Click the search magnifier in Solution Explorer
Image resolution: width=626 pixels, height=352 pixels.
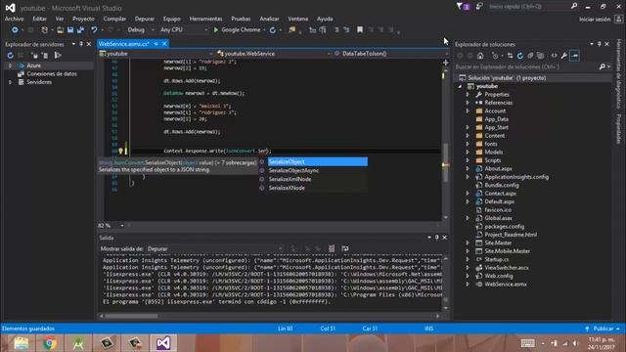[x=603, y=66]
